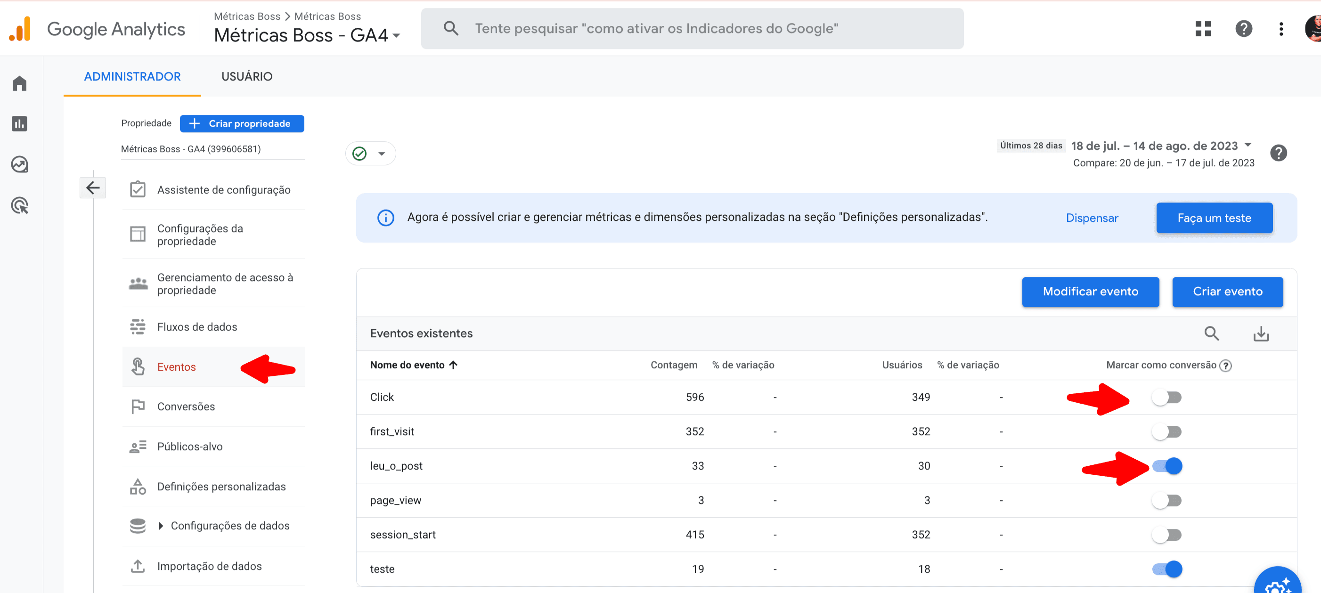This screenshot has height=593, width=1321.
Task: Click the search icon in Eventos existentes
Action: pyautogui.click(x=1211, y=333)
